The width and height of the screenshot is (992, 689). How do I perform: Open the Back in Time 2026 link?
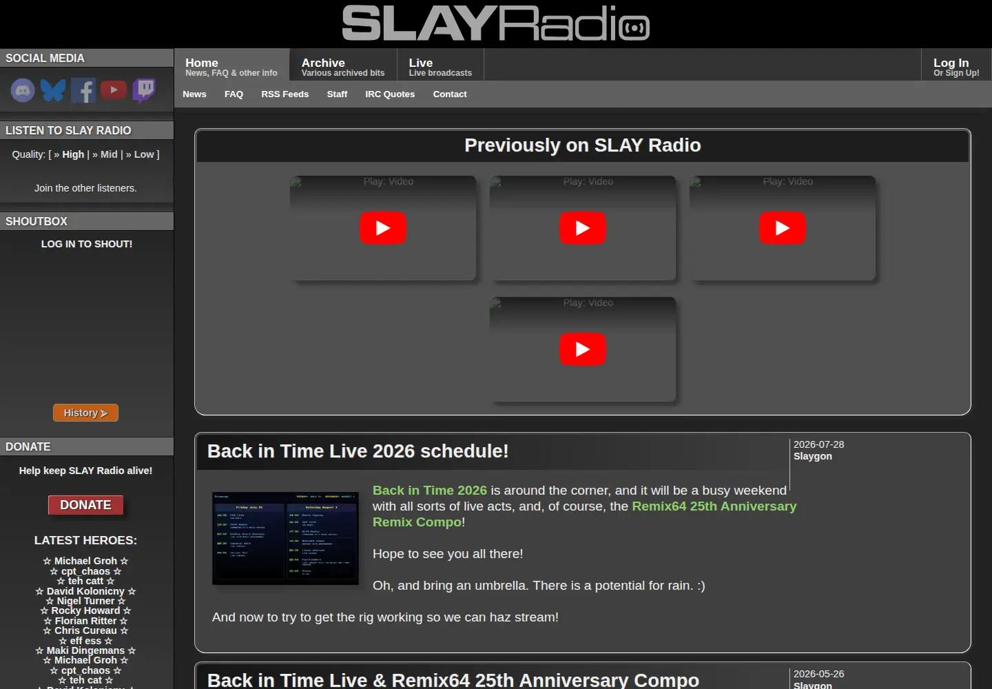click(430, 491)
